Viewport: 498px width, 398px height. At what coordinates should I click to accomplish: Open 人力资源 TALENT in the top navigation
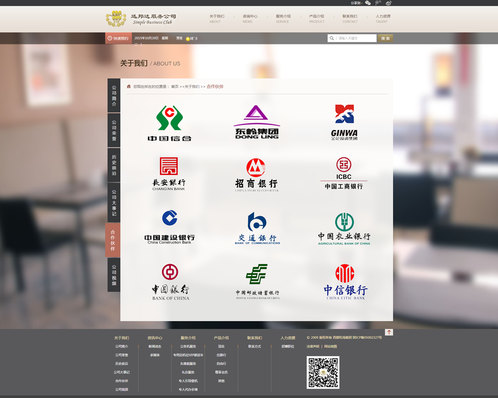[382, 18]
